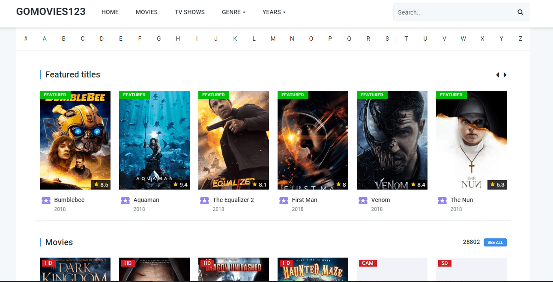
Task: Go to the TV SHOWS page
Action: (x=189, y=12)
